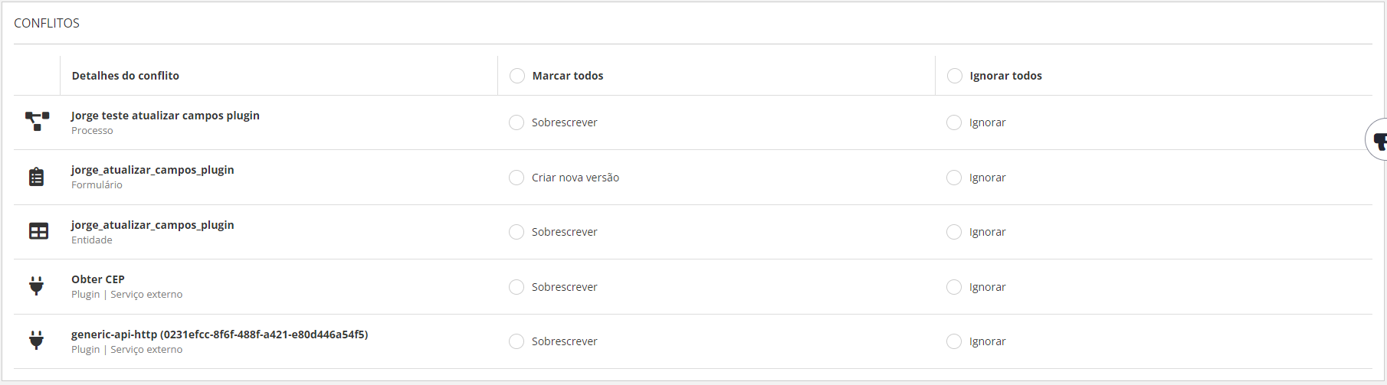Image resolution: width=1387 pixels, height=385 pixels.
Task: Select Ignorar for generic-api-http plugin
Action: point(954,341)
